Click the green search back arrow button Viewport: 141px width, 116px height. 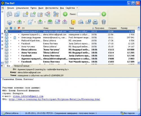[x=65, y=14]
